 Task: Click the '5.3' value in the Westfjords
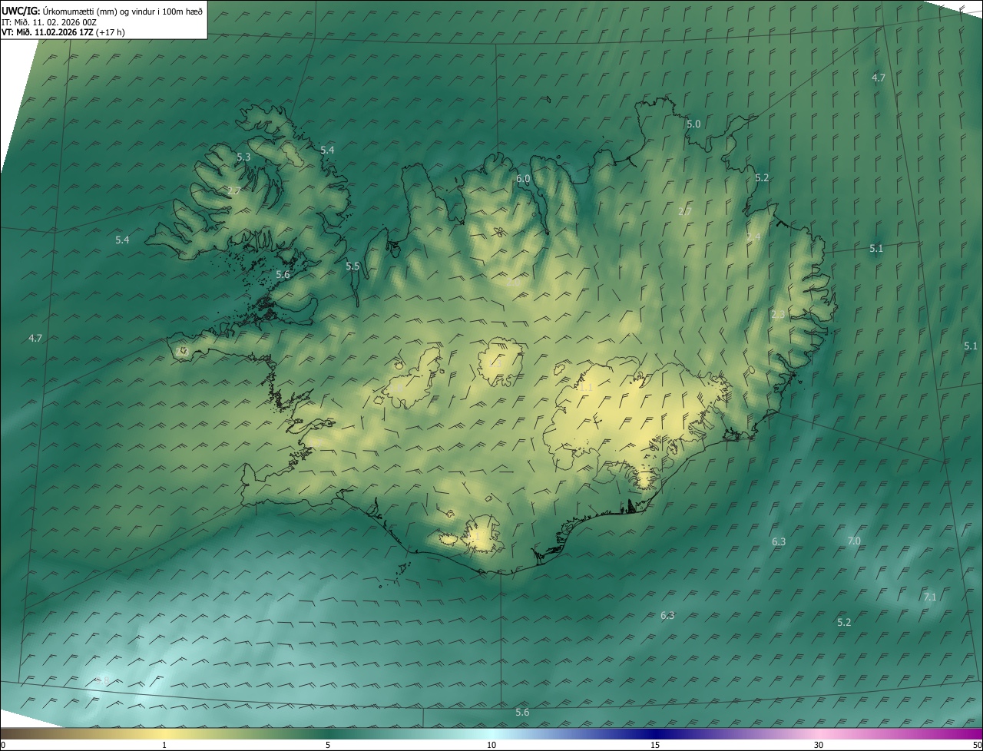[x=243, y=157]
